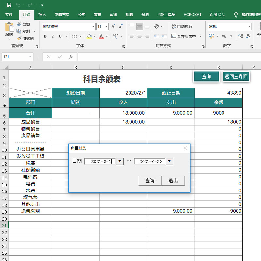Open the font size dropdown showing 11
The width and height of the screenshot is (261, 261).
106,27
